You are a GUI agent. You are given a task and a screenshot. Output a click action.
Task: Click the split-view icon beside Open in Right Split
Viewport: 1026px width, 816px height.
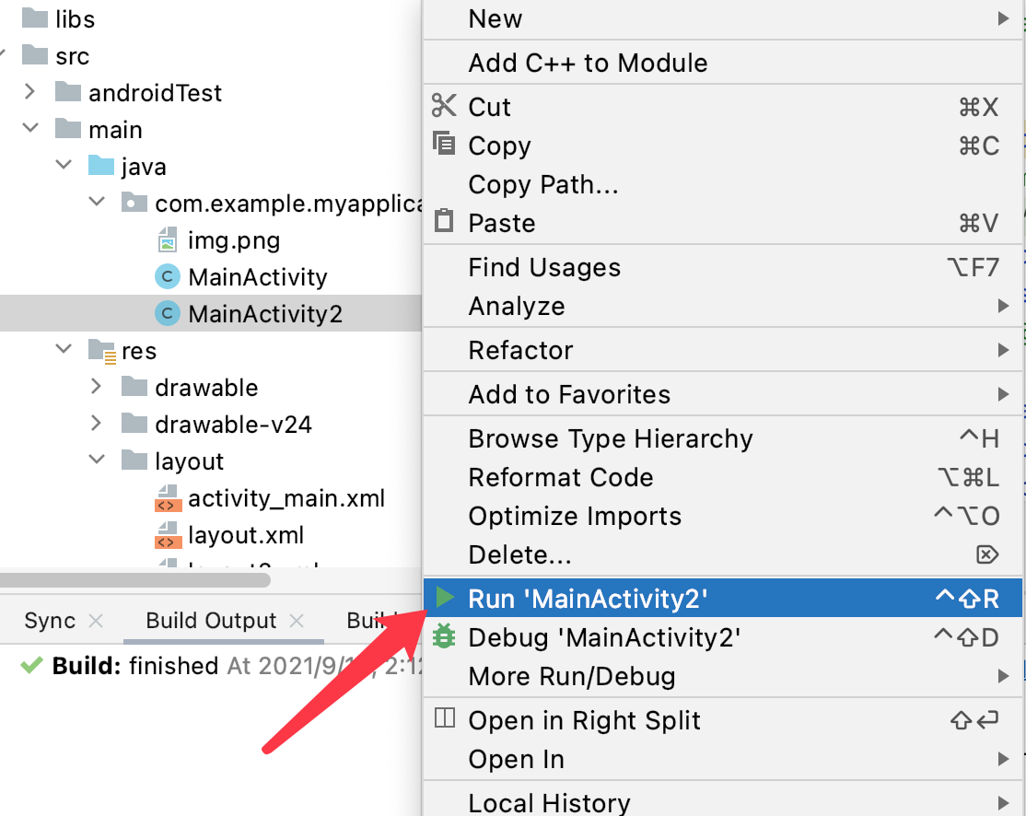point(444,720)
